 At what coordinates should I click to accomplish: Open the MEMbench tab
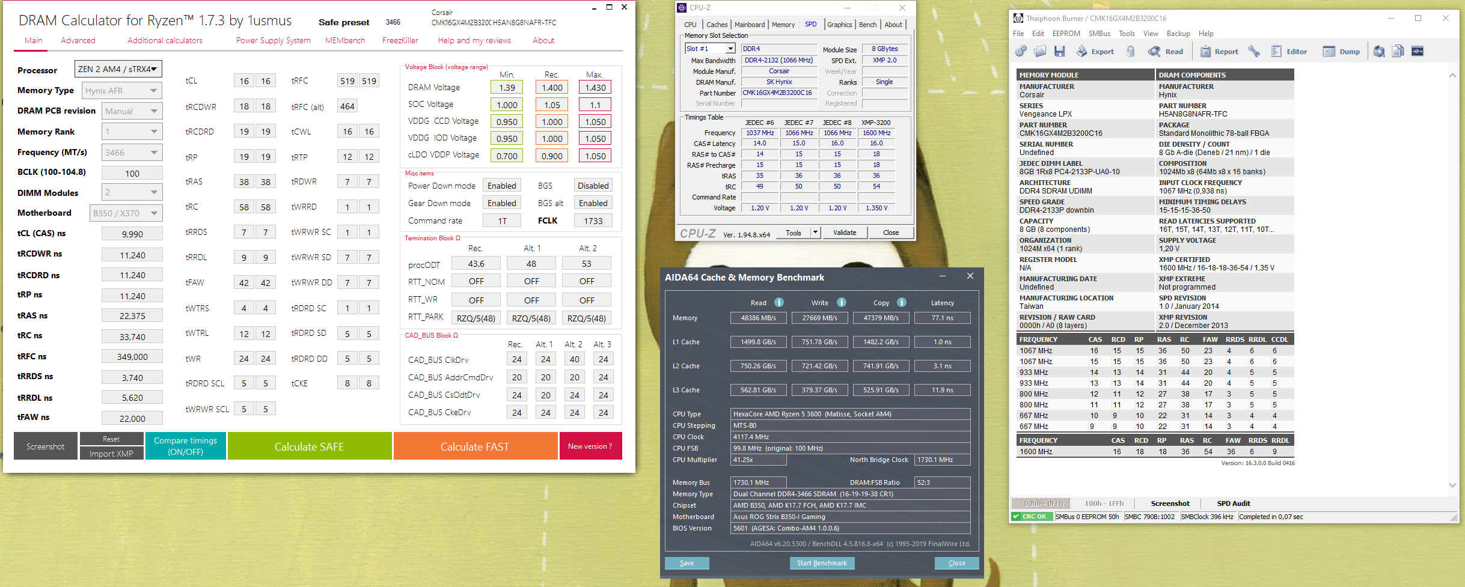345,40
